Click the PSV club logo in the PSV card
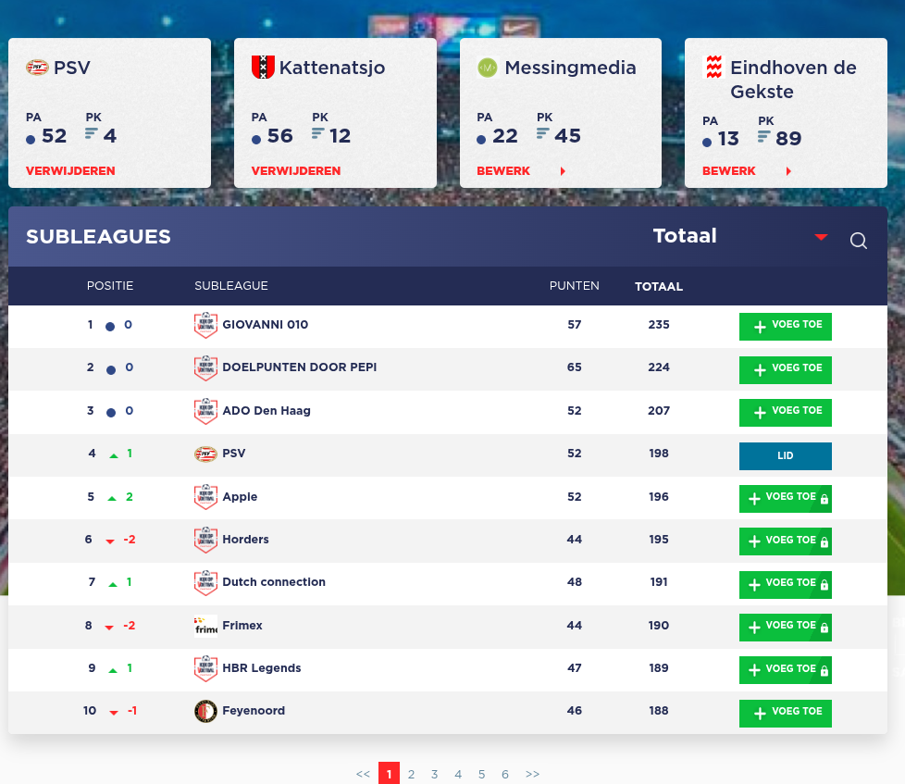 click(37, 68)
